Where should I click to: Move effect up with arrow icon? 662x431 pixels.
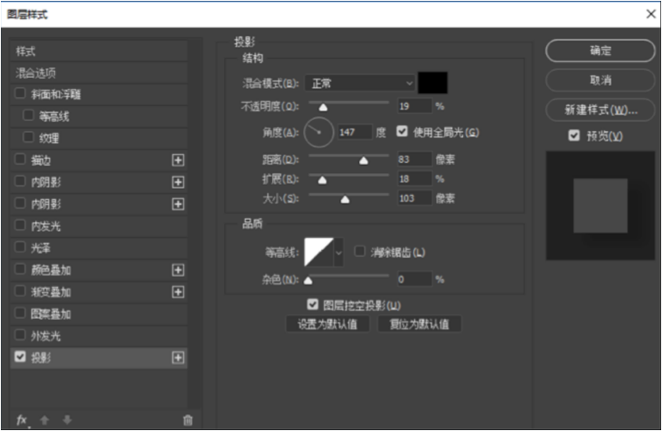tap(44, 420)
